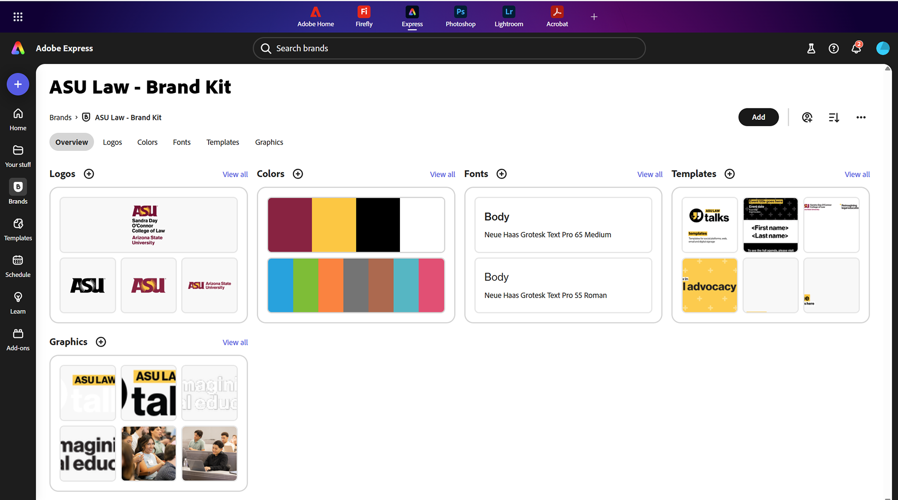Open the user profile avatar

pyautogui.click(x=883, y=48)
